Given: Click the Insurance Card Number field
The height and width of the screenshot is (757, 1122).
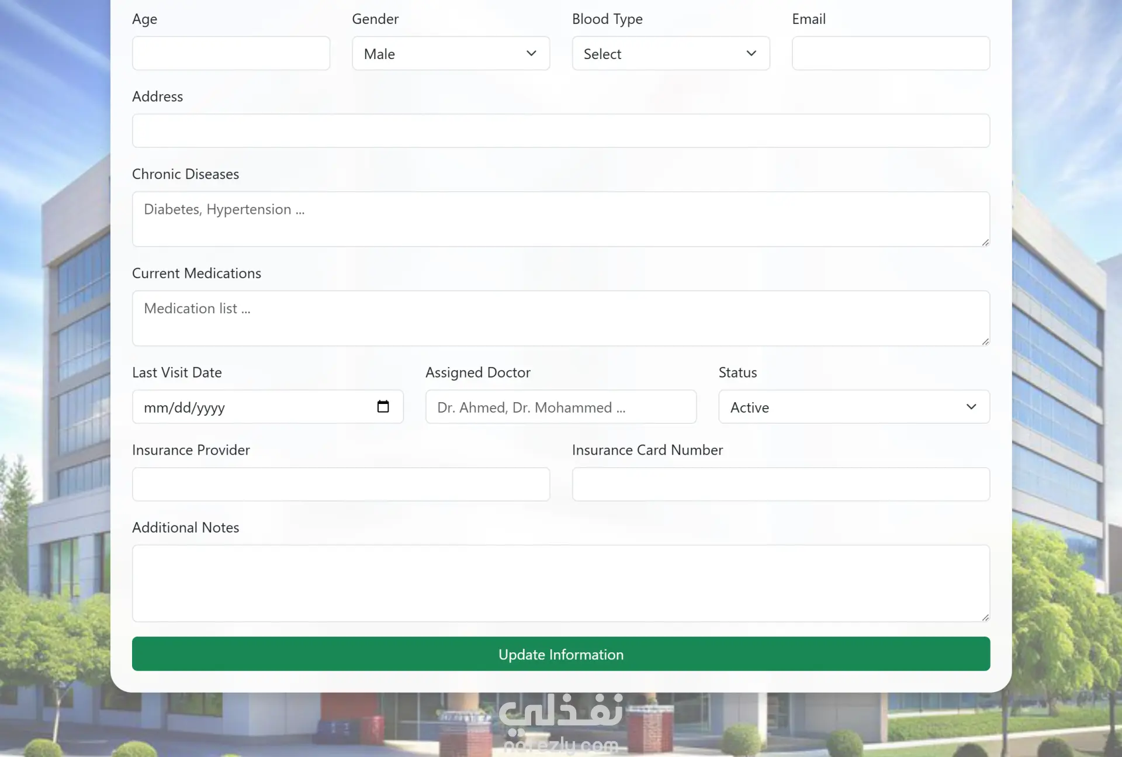Looking at the screenshot, I should coord(780,484).
